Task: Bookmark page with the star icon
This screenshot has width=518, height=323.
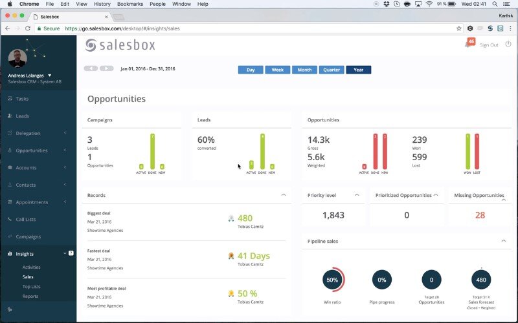Action: (x=458, y=28)
